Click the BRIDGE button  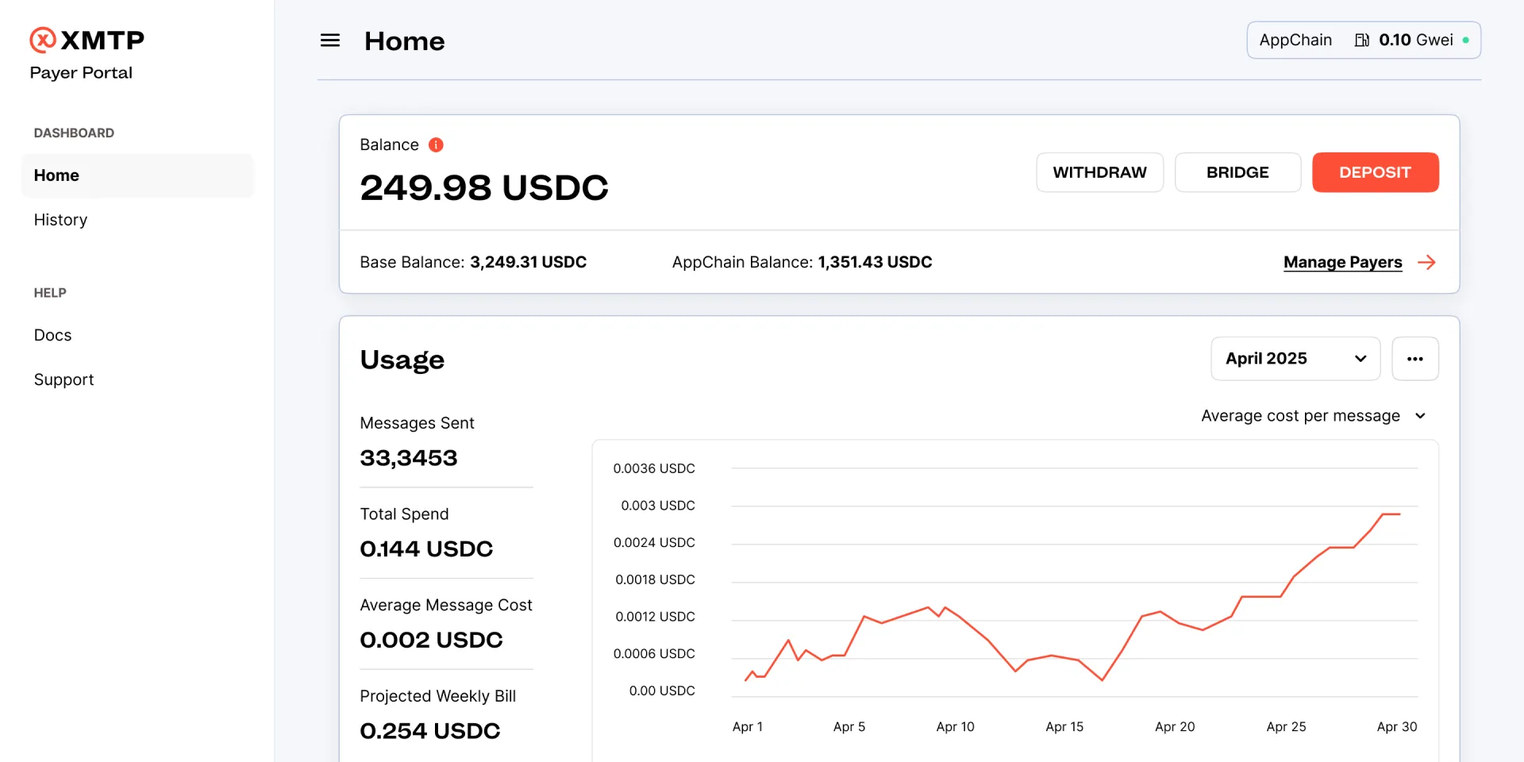coord(1237,172)
